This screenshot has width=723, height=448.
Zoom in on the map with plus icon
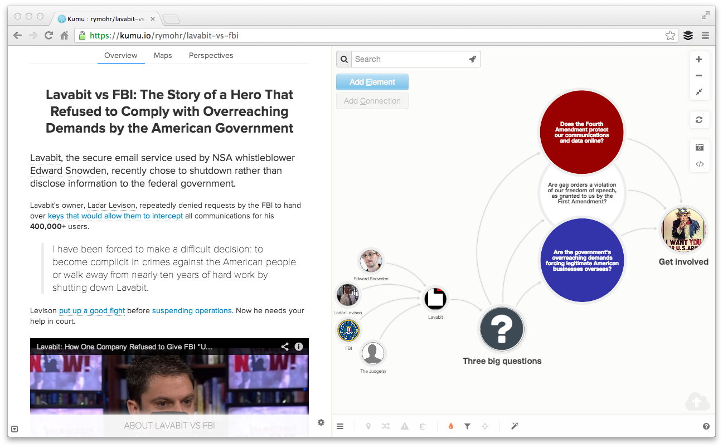[699, 60]
